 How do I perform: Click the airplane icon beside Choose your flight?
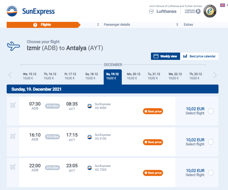click(13, 46)
